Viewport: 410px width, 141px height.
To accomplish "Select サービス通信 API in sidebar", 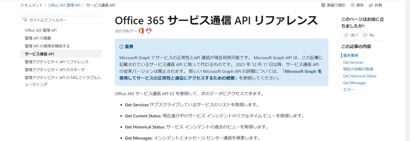I will pos(39,54).
